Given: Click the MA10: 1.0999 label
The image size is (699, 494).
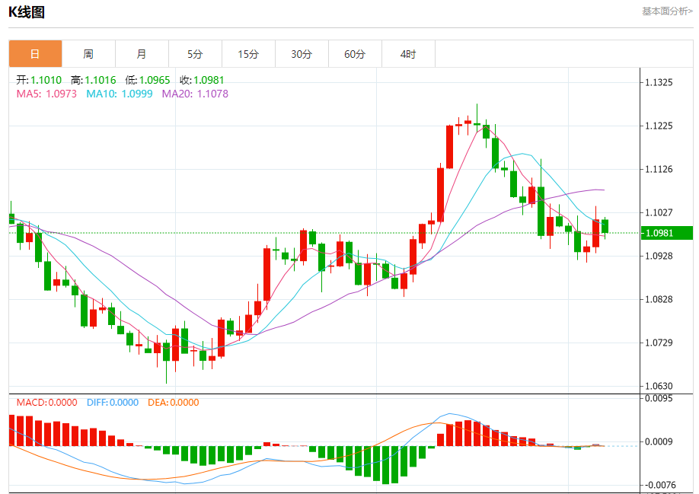Looking at the screenshot, I should tap(120, 94).
